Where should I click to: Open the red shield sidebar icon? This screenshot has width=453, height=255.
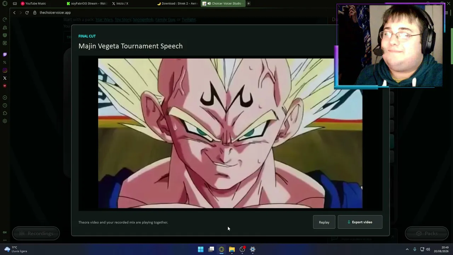tap(5, 86)
